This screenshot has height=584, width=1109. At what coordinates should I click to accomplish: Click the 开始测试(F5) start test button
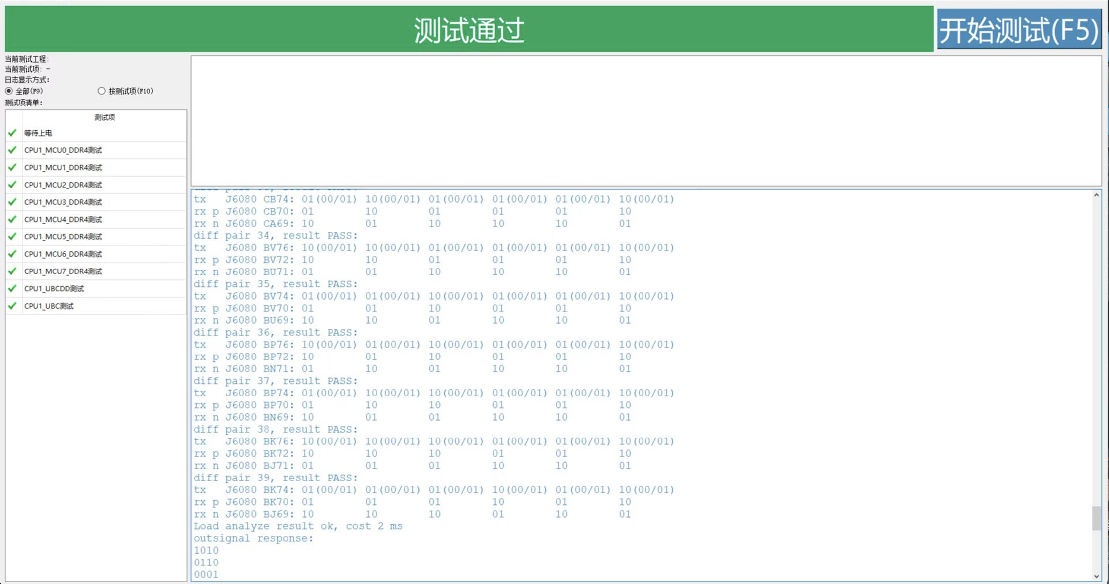tap(1019, 29)
